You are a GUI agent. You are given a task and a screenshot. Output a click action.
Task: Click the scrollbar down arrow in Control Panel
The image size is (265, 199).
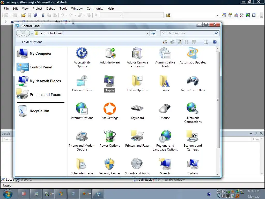218,174
